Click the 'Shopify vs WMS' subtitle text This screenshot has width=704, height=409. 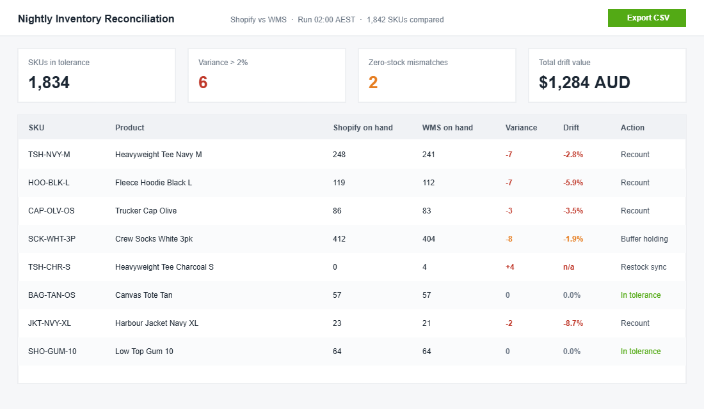pos(258,20)
